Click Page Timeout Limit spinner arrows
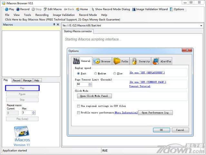 pos(90,84)
